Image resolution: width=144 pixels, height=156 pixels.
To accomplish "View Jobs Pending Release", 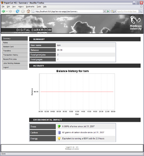I will [x=15, y=63].
